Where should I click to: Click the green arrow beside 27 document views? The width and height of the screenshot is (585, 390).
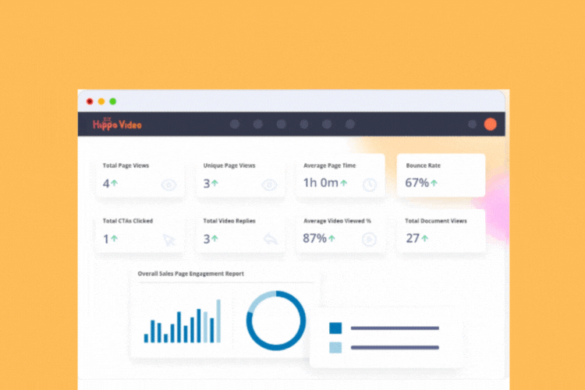424,238
